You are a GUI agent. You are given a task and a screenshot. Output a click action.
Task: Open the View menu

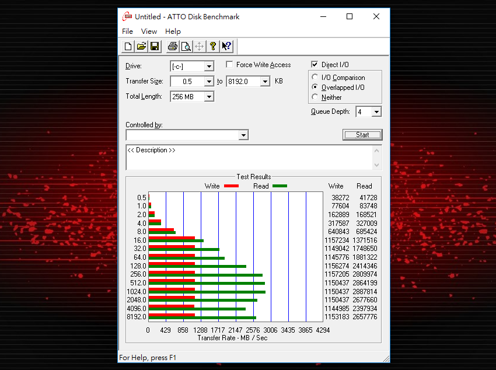tap(149, 32)
